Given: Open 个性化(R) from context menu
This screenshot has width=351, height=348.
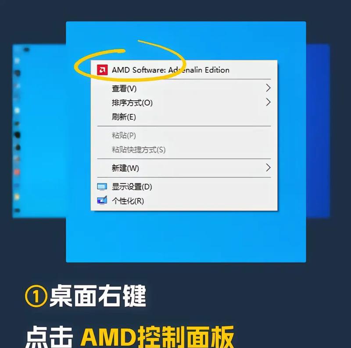Looking at the screenshot, I should tap(184, 201).
